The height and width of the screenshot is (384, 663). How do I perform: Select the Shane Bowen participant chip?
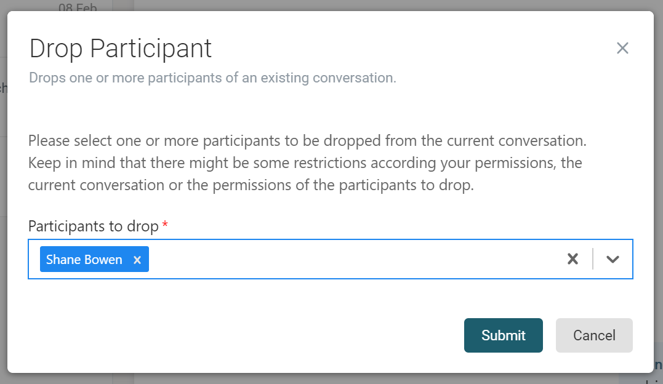point(84,259)
